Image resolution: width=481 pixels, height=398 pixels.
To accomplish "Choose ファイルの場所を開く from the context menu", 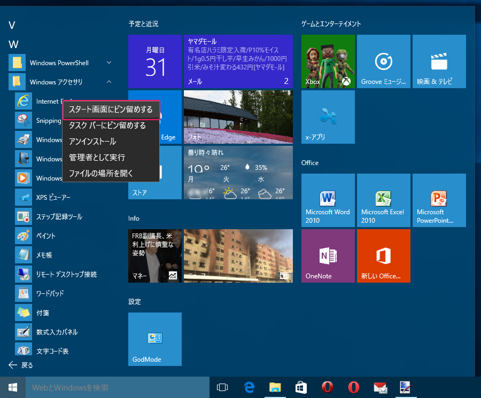I will pos(111,173).
